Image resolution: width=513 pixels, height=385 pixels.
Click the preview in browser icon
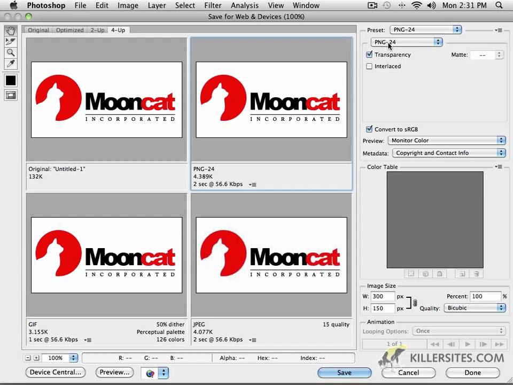coord(150,373)
